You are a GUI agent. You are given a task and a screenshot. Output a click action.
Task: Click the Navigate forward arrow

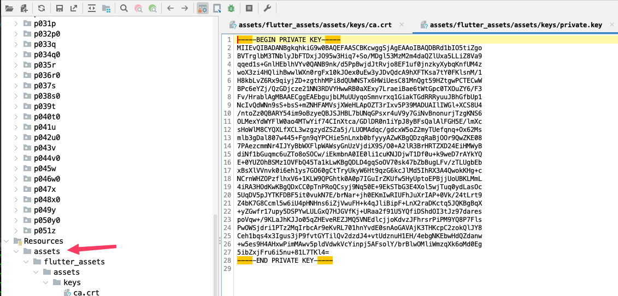coord(185,8)
